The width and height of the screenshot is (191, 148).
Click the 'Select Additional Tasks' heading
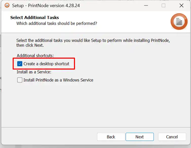[35, 18]
